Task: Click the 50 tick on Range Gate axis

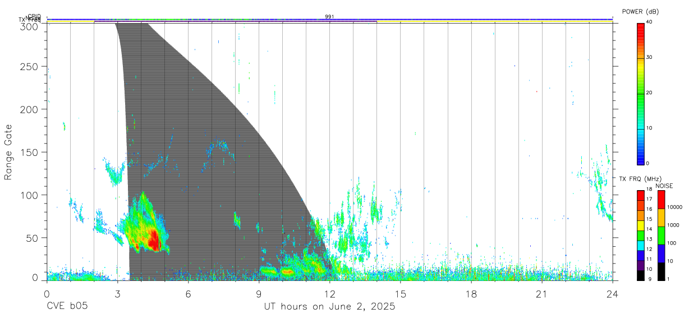Action: pyautogui.click(x=33, y=237)
